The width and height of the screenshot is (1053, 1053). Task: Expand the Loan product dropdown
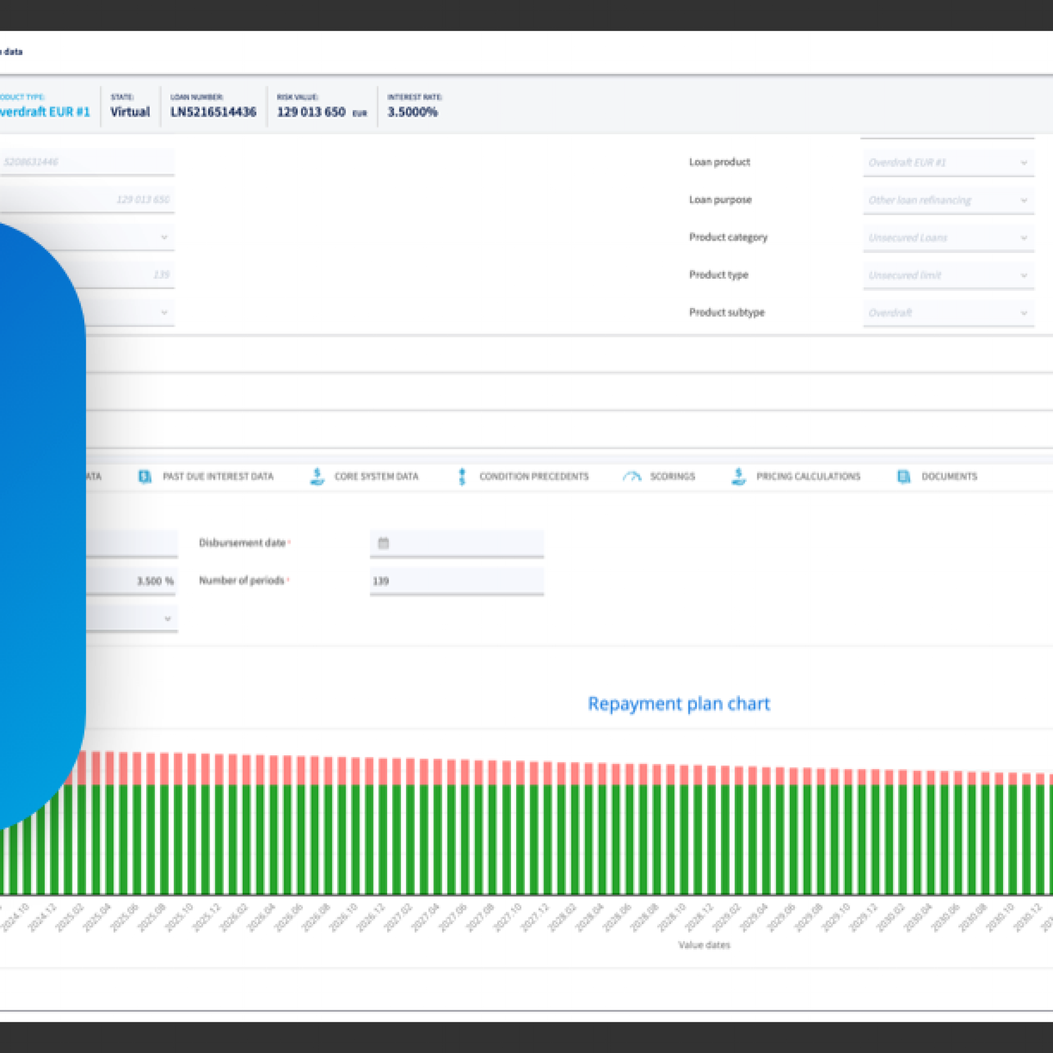click(x=1024, y=162)
